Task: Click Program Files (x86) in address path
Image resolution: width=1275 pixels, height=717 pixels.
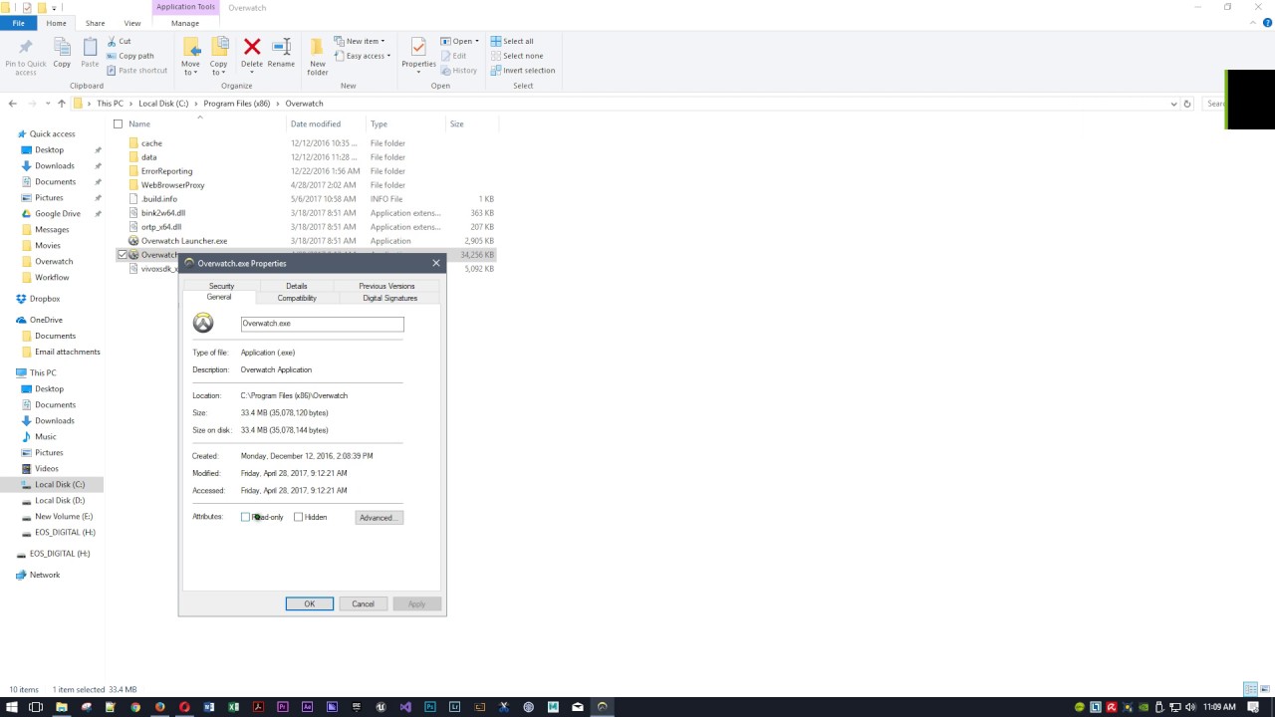Action: point(236,104)
